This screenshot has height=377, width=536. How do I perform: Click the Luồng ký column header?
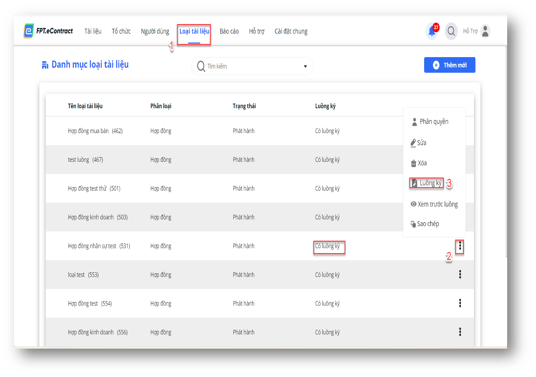click(325, 106)
